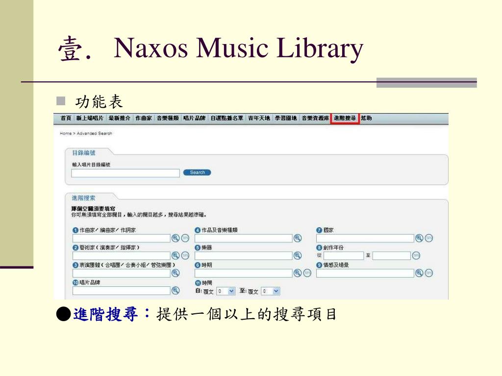Image resolution: width=502 pixels, height=376 pixels.
Task: Focus the 情感及場景 input field
Action: (x=365, y=273)
